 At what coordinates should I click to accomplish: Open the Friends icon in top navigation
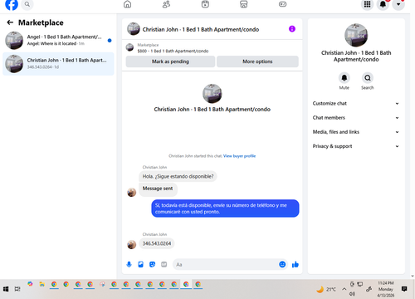tap(166, 4)
